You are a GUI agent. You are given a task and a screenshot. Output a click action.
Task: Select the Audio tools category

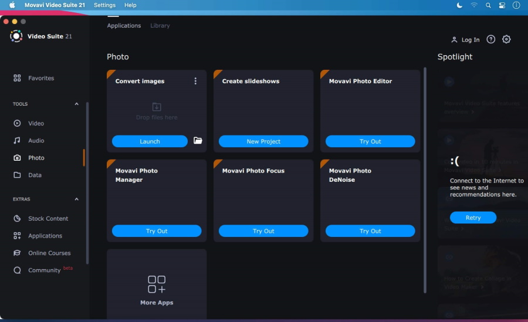click(x=29, y=140)
